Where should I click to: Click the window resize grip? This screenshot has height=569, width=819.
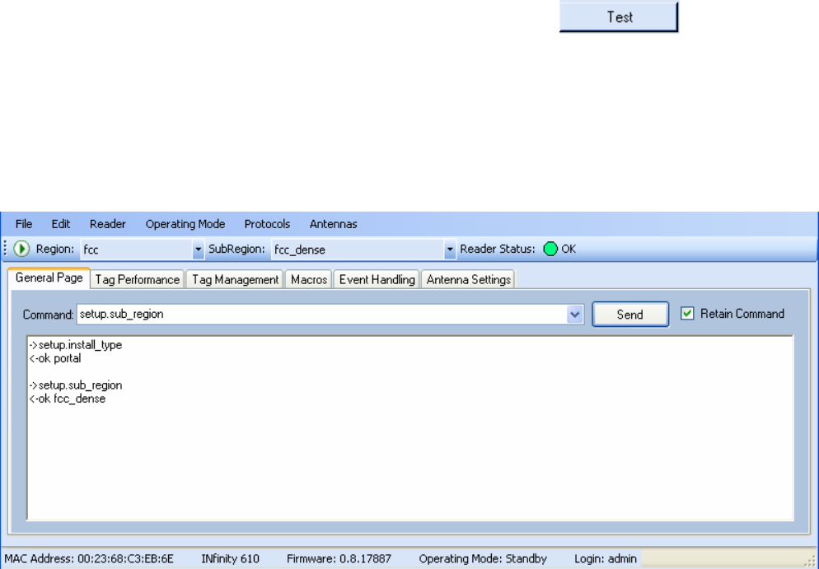tap(810, 561)
